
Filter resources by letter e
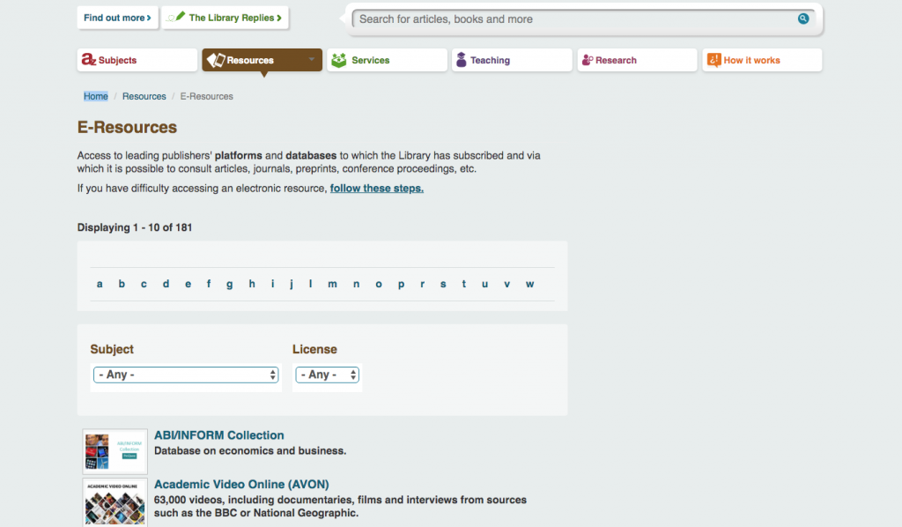pos(189,284)
